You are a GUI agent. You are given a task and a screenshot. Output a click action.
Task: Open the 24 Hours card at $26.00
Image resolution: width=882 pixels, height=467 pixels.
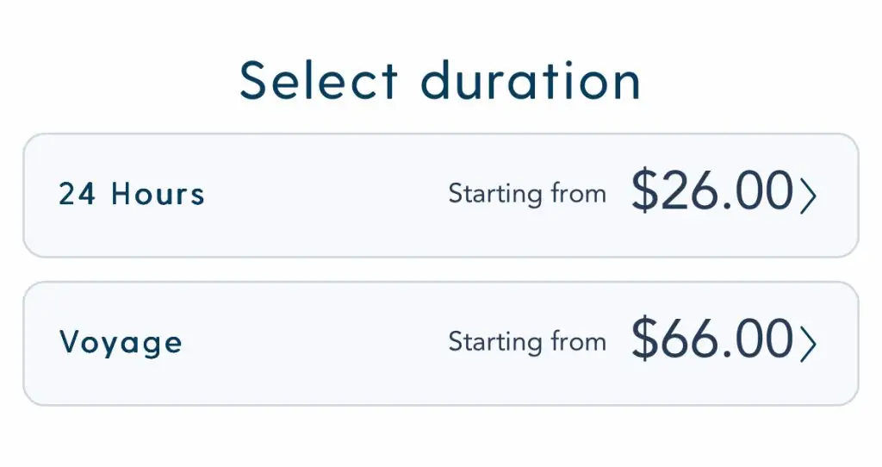tap(440, 196)
